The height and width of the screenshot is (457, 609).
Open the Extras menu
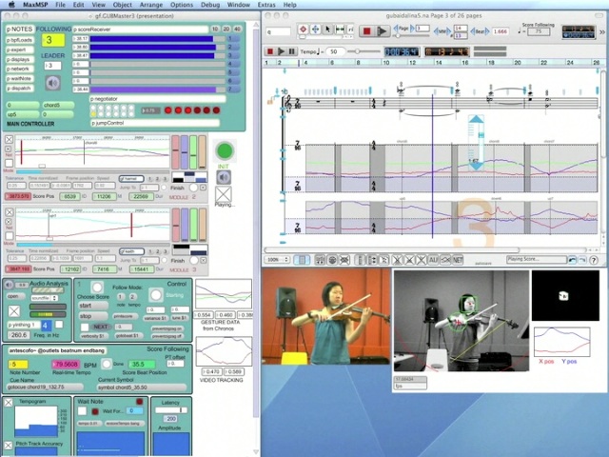265,5
